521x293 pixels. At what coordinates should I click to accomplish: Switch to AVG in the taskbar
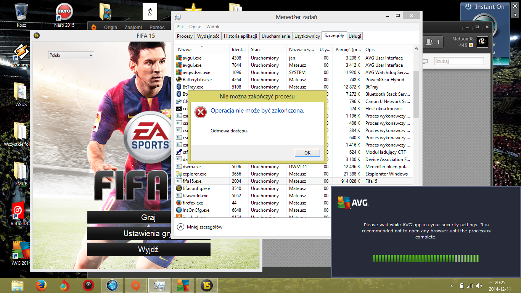[183, 285]
